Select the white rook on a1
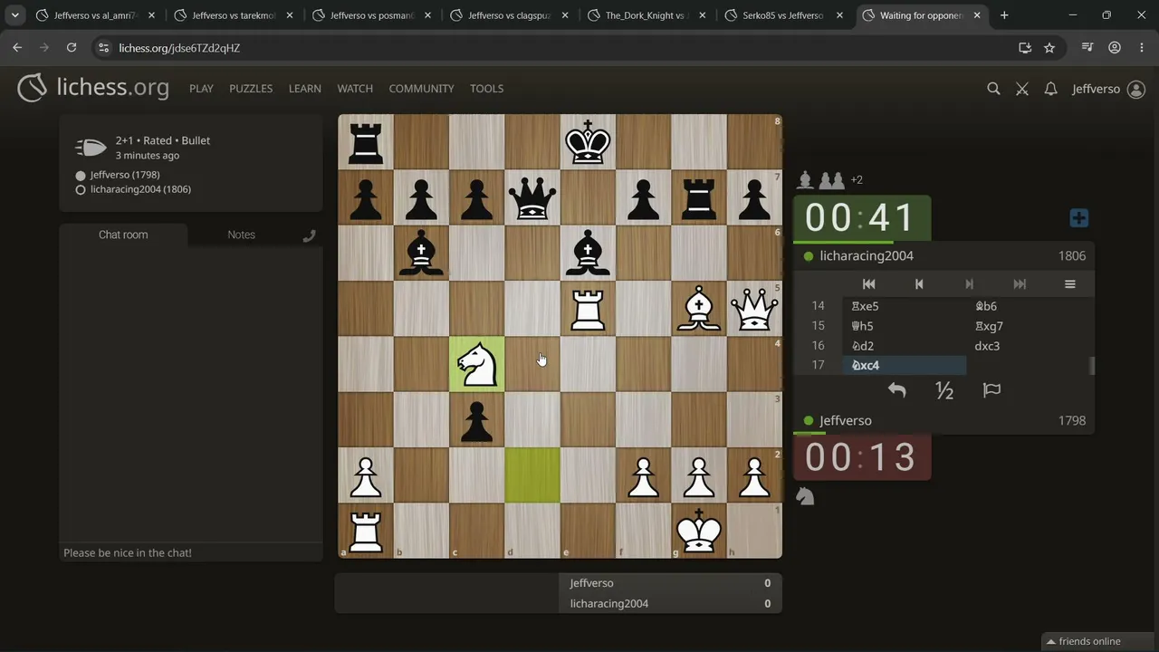Image resolution: width=1159 pixels, height=652 pixels. point(366,531)
